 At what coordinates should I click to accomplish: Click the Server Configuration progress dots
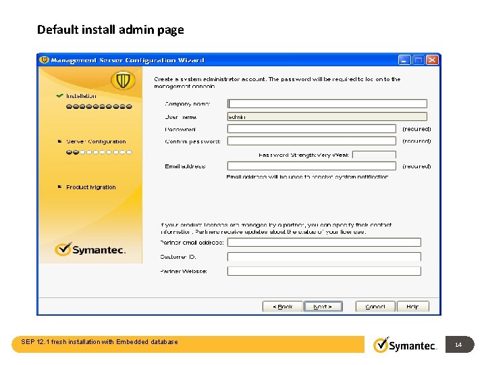tap(99, 152)
